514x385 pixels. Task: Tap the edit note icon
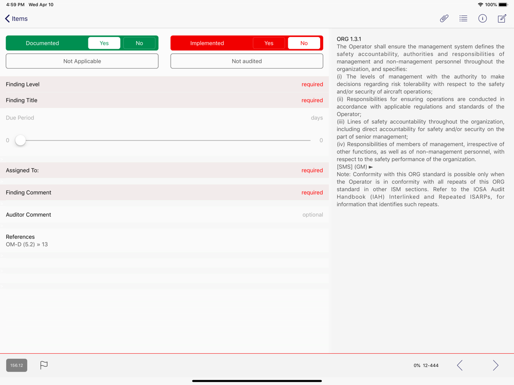(x=502, y=18)
